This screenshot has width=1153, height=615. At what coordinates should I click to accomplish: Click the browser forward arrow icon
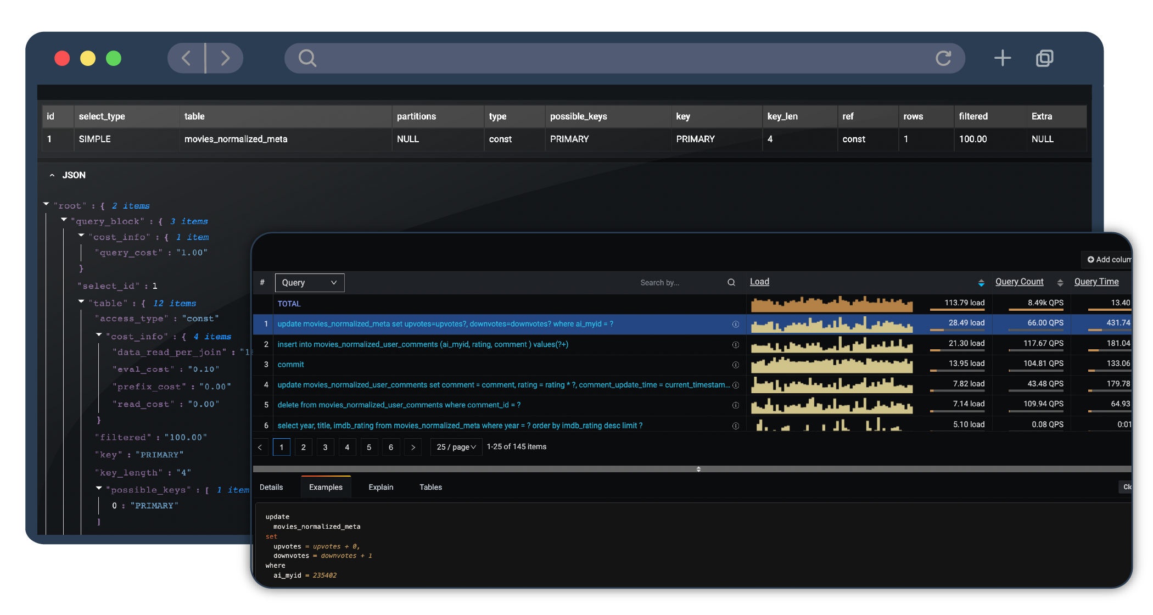coord(225,58)
